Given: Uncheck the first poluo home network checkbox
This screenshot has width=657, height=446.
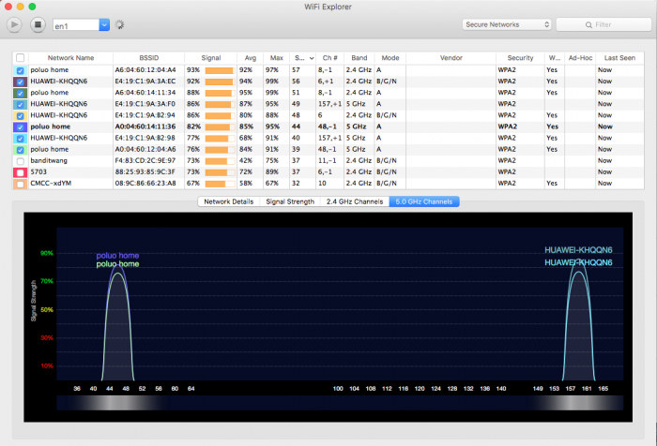Looking at the screenshot, I should 20,70.
